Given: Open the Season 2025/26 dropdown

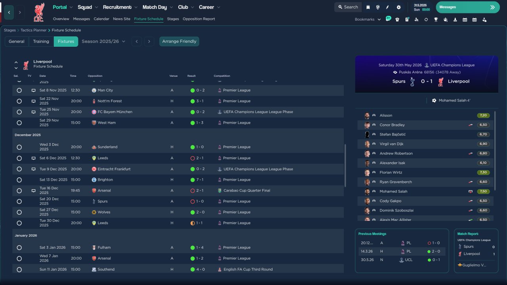Looking at the screenshot, I should pyautogui.click(x=103, y=42).
